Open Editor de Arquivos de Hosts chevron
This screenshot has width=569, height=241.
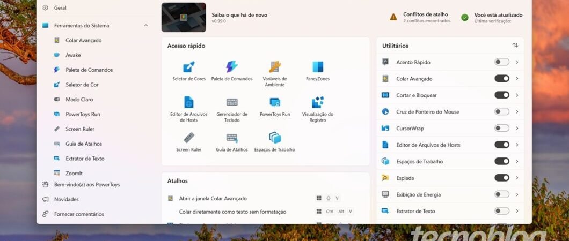(x=517, y=145)
